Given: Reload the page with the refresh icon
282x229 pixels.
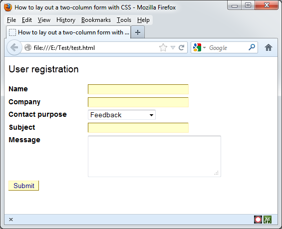Looking at the screenshot, I should click(182, 47).
